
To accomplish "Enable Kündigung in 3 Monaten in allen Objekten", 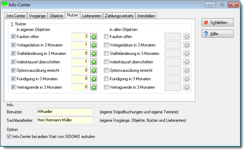I will coord(106,79).
